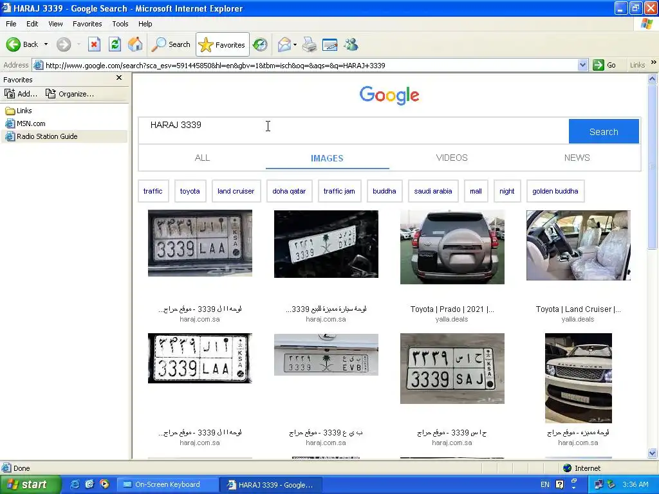Click the Refresh page icon
The image size is (659, 494).
pyautogui.click(x=115, y=44)
